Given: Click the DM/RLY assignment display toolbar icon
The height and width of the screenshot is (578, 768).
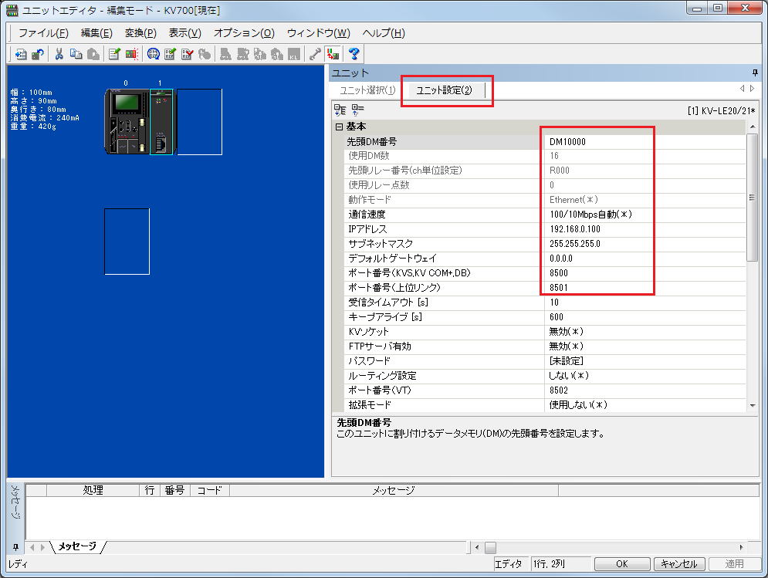Looking at the screenshot, I should click(154, 54).
